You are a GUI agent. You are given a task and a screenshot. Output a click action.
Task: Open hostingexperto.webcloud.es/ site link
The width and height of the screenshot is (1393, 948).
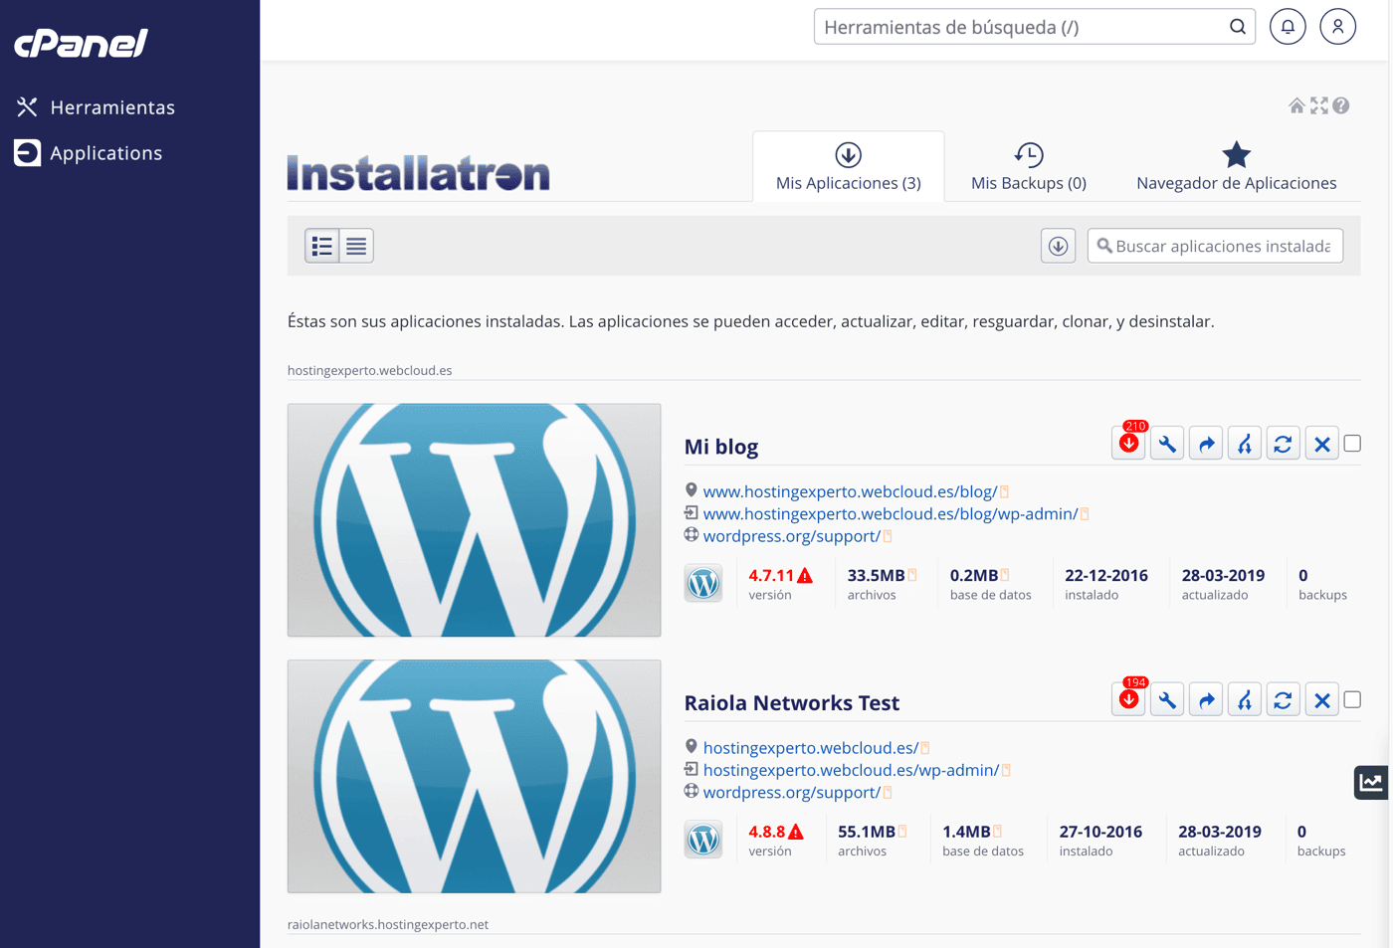tap(811, 748)
